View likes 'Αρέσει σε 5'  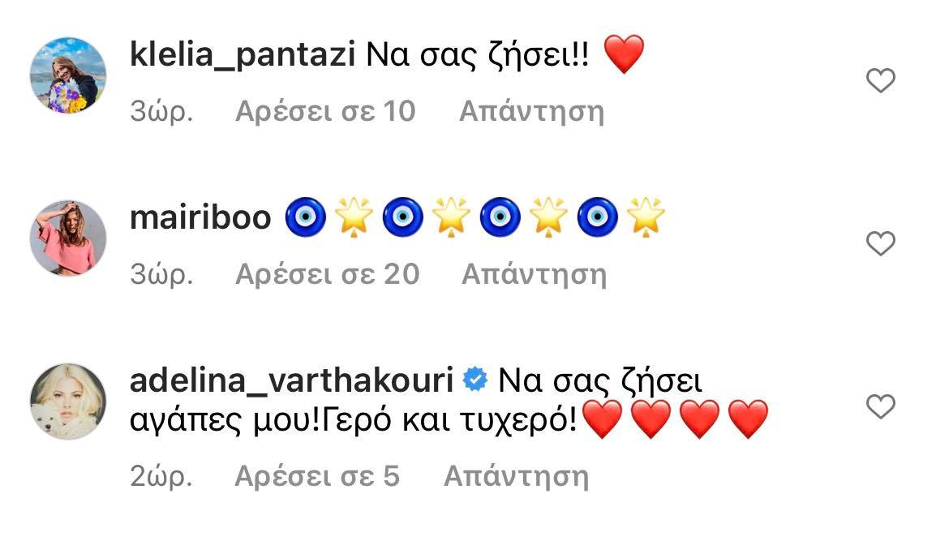tap(317, 476)
